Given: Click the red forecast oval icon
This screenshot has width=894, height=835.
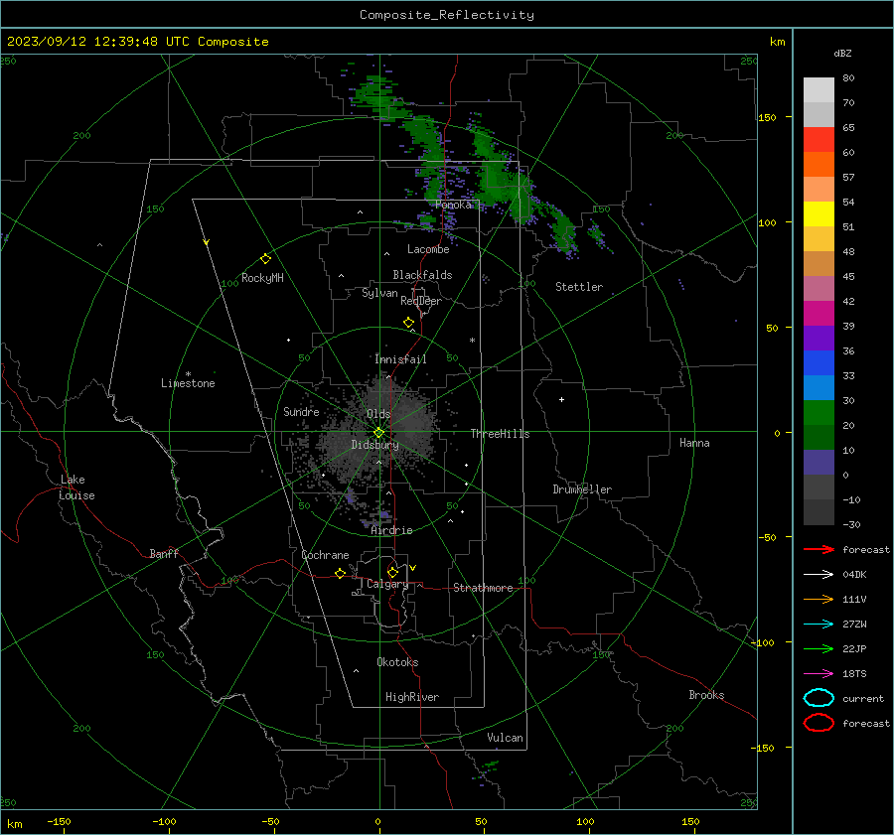Looking at the screenshot, I should (819, 723).
